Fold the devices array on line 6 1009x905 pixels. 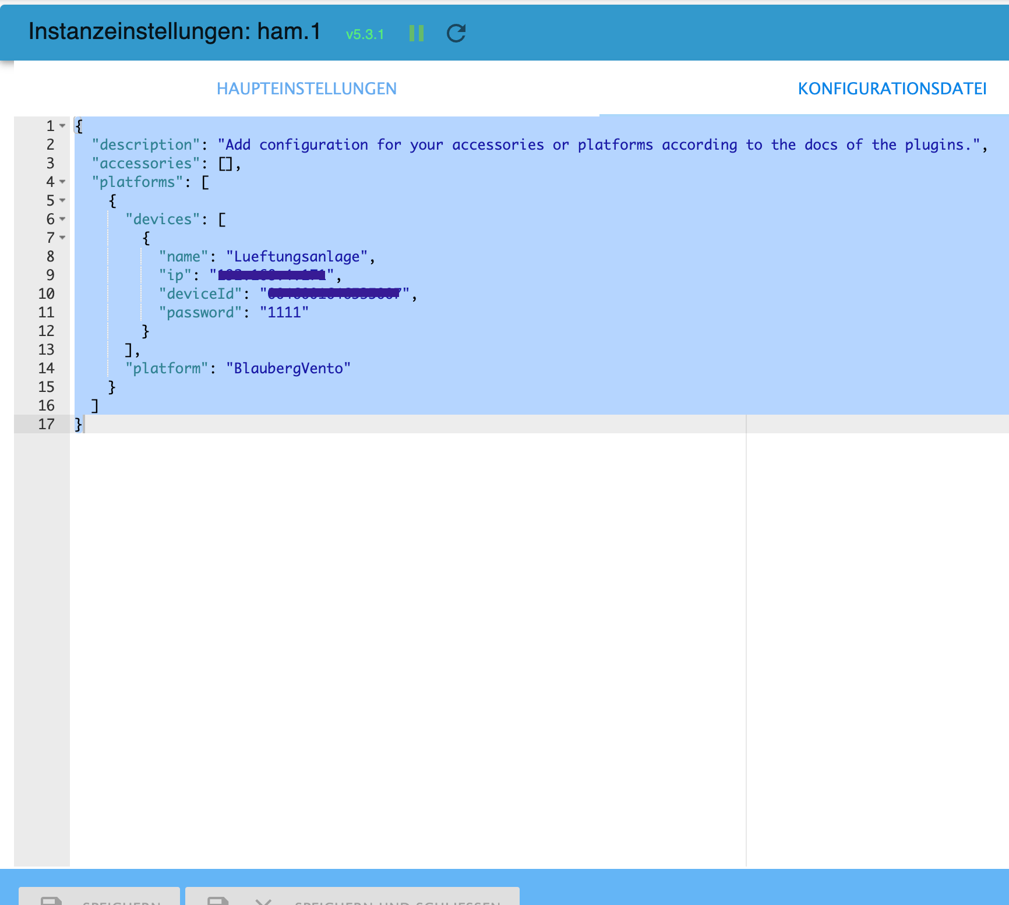coord(62,219)
